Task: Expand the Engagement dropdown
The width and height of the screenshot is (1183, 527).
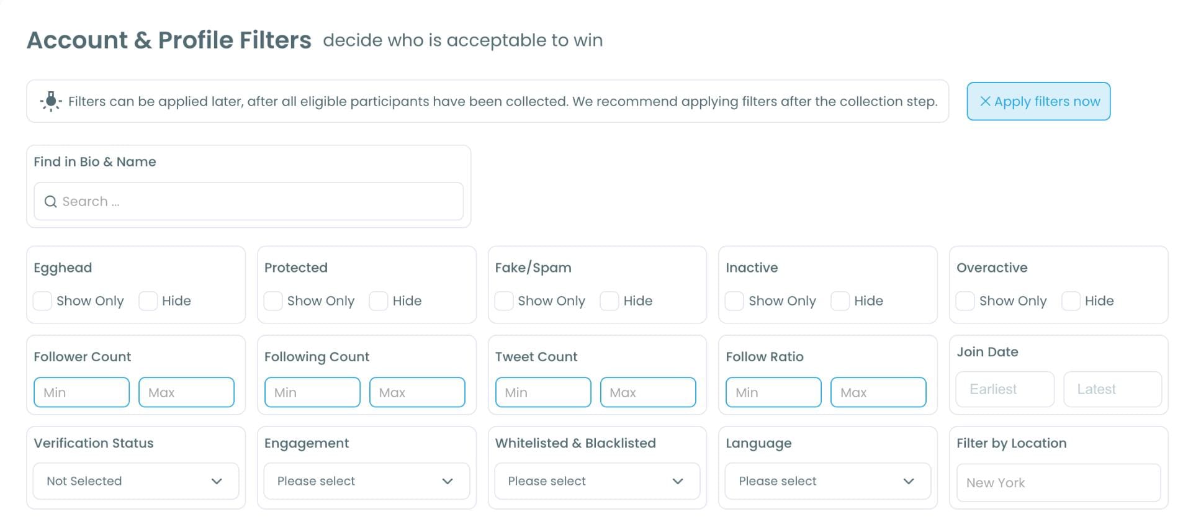Action: tap(366, 481)
